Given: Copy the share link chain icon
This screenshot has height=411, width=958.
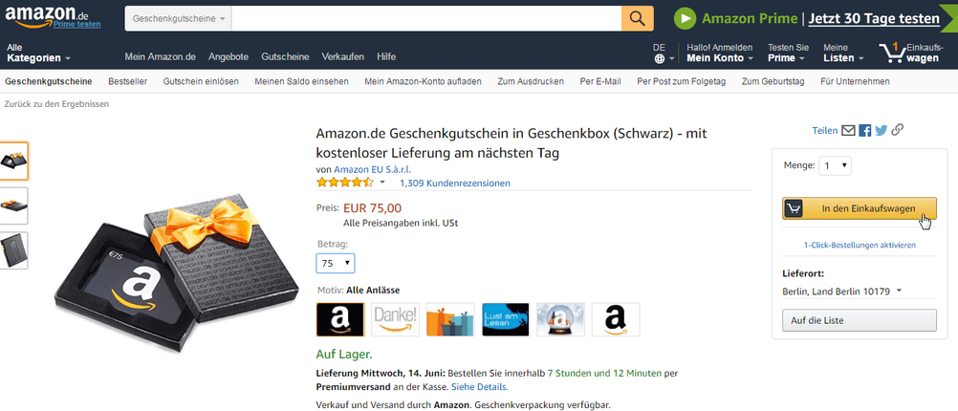Looking at the screenshot, I should [897, 129].
